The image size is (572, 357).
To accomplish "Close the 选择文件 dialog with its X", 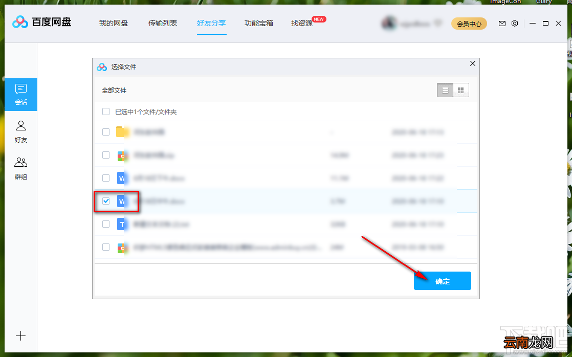I will point(473,63).
